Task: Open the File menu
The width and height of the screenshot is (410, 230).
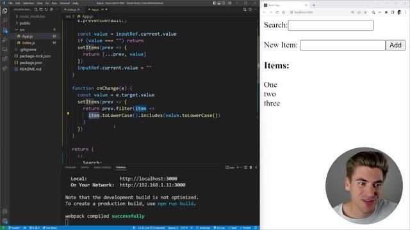Action: 10,3
